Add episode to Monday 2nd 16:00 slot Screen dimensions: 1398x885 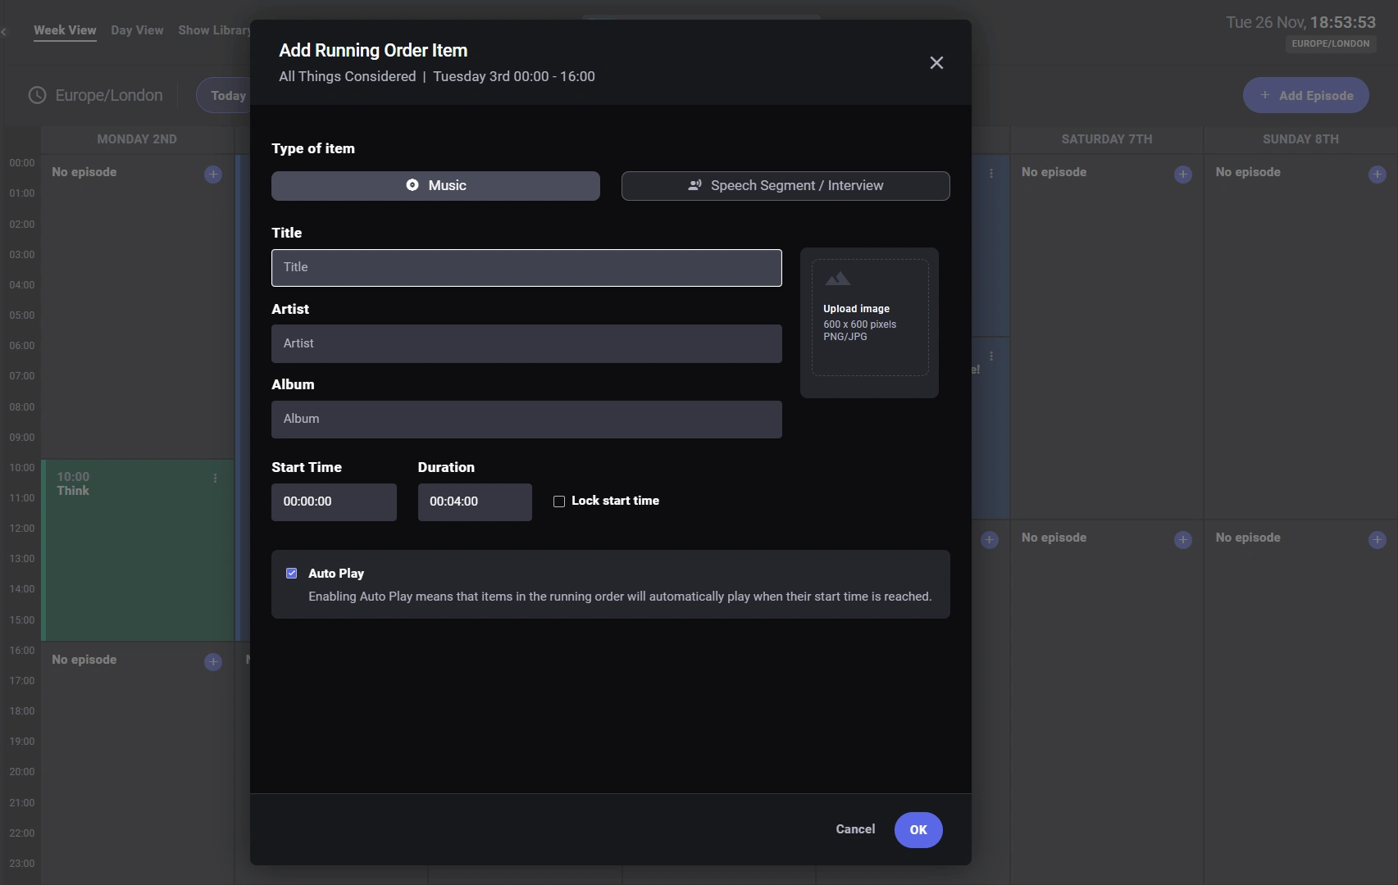coord(213,662)
